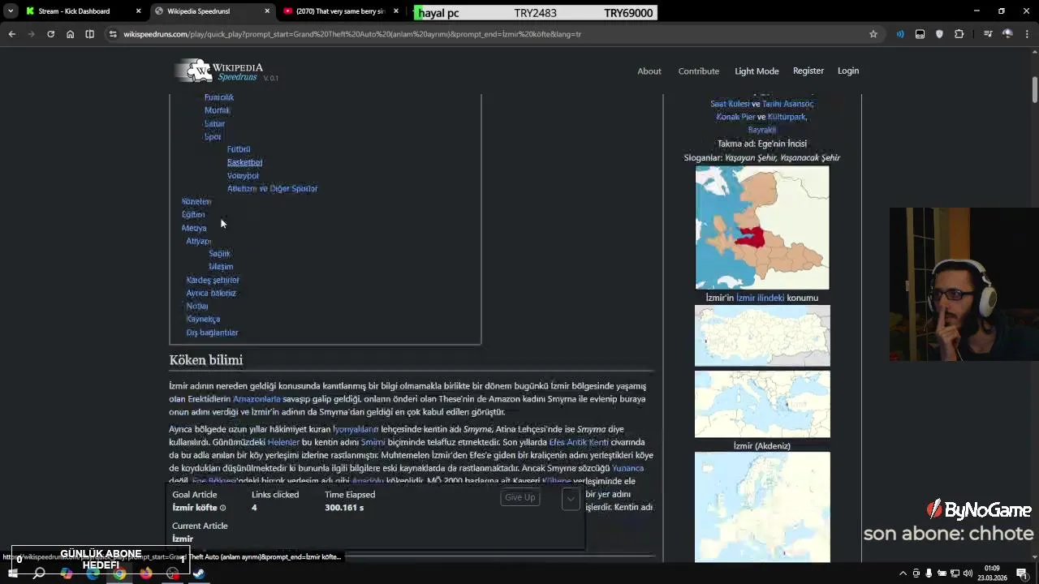The width and height of the screenshot is (1039, 584).
Task: Open the tab list dropdown at top left
Action: 10,11
